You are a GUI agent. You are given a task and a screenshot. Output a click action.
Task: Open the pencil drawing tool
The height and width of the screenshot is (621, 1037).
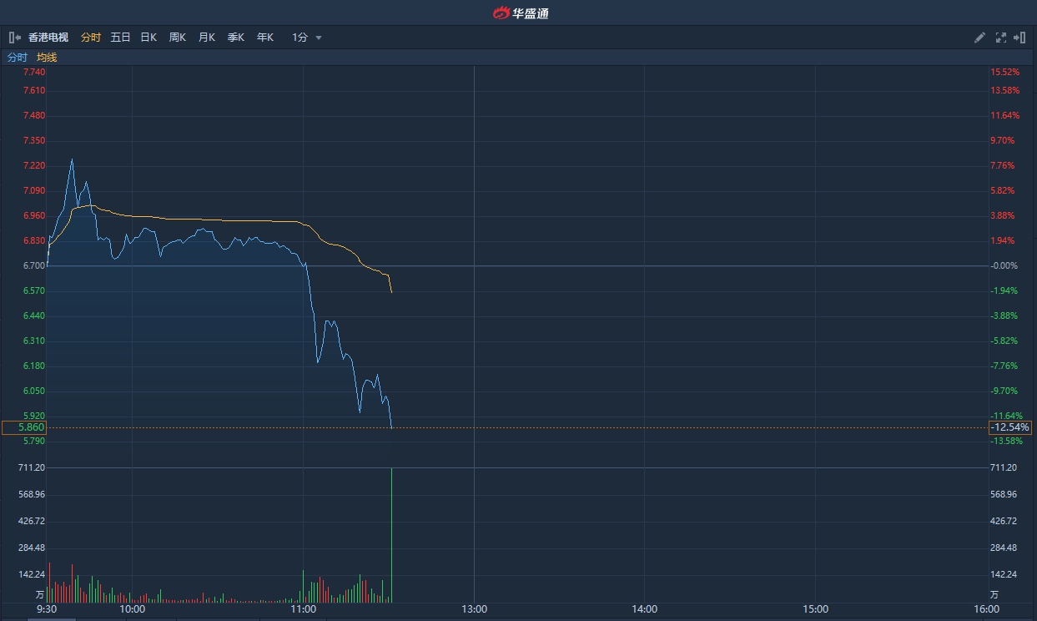(980, 38)
